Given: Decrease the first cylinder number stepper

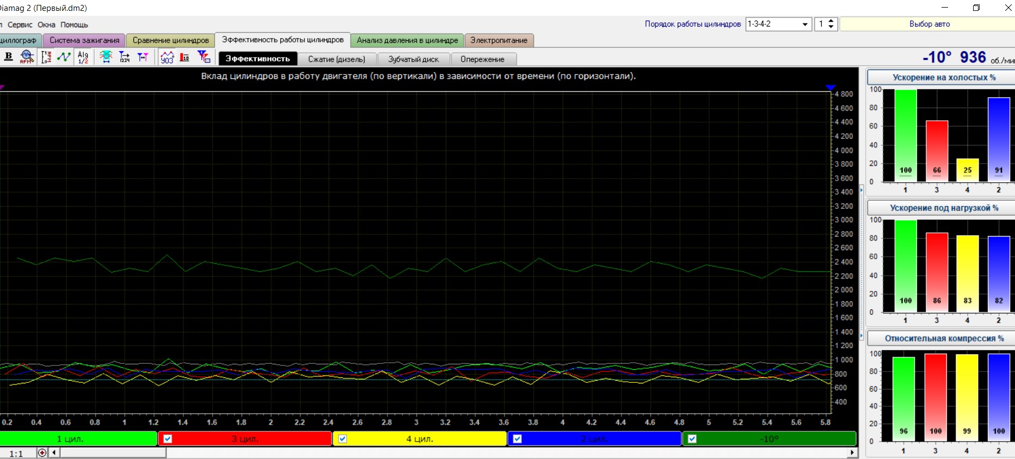Looking at the screenshot, I should point(831,27).
